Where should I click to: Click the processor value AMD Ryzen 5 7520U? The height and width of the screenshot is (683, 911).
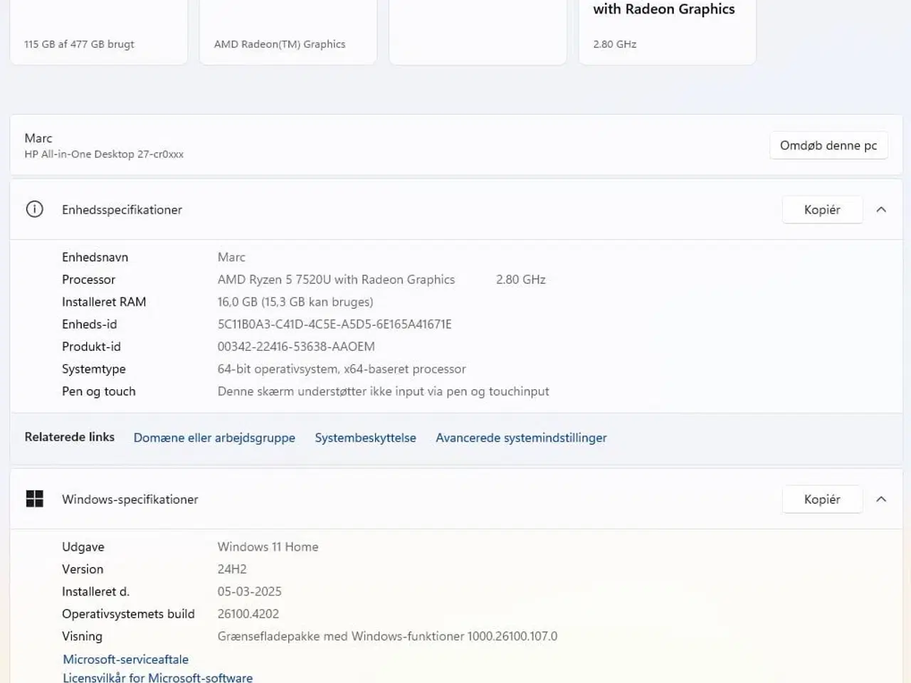click(336, 280)
